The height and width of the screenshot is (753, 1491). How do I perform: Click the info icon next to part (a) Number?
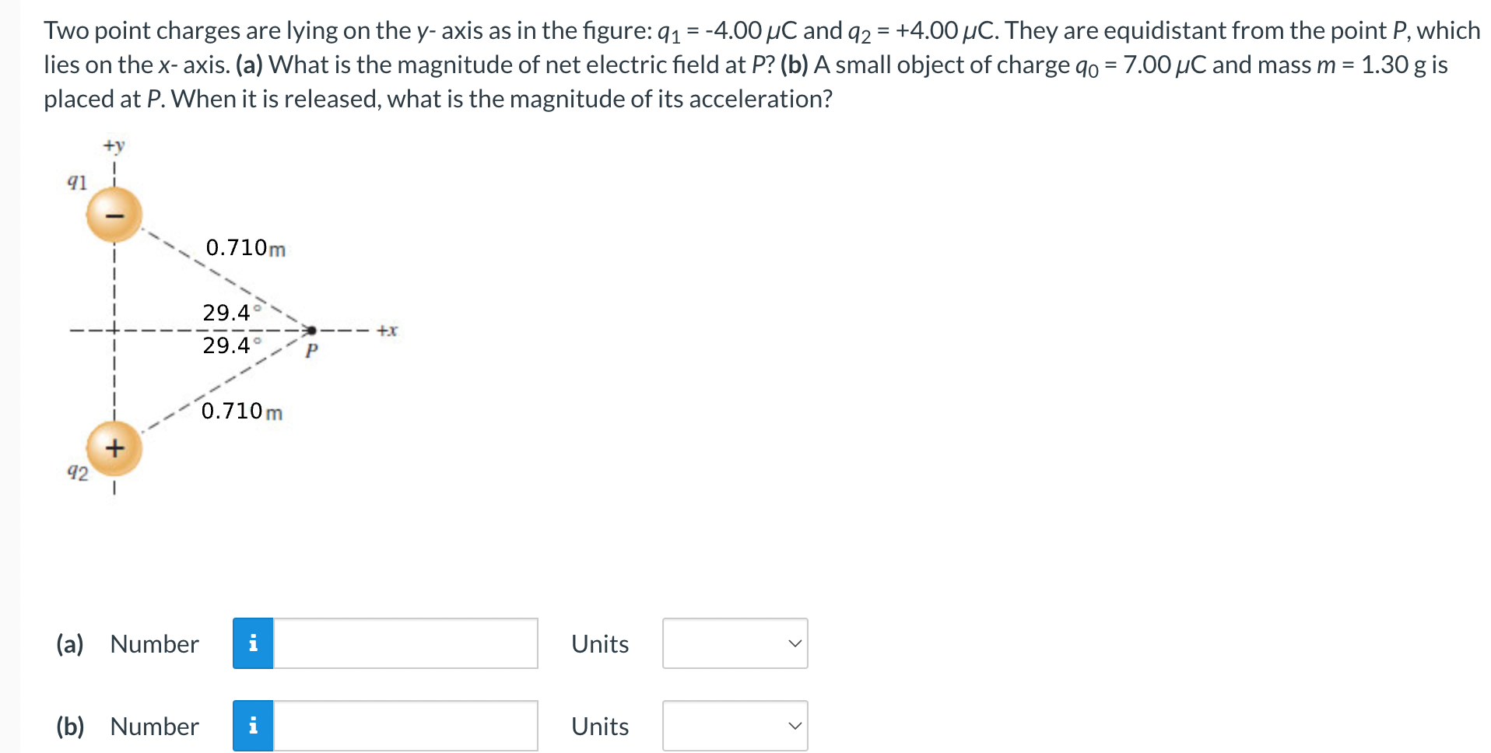coord(252,643)
